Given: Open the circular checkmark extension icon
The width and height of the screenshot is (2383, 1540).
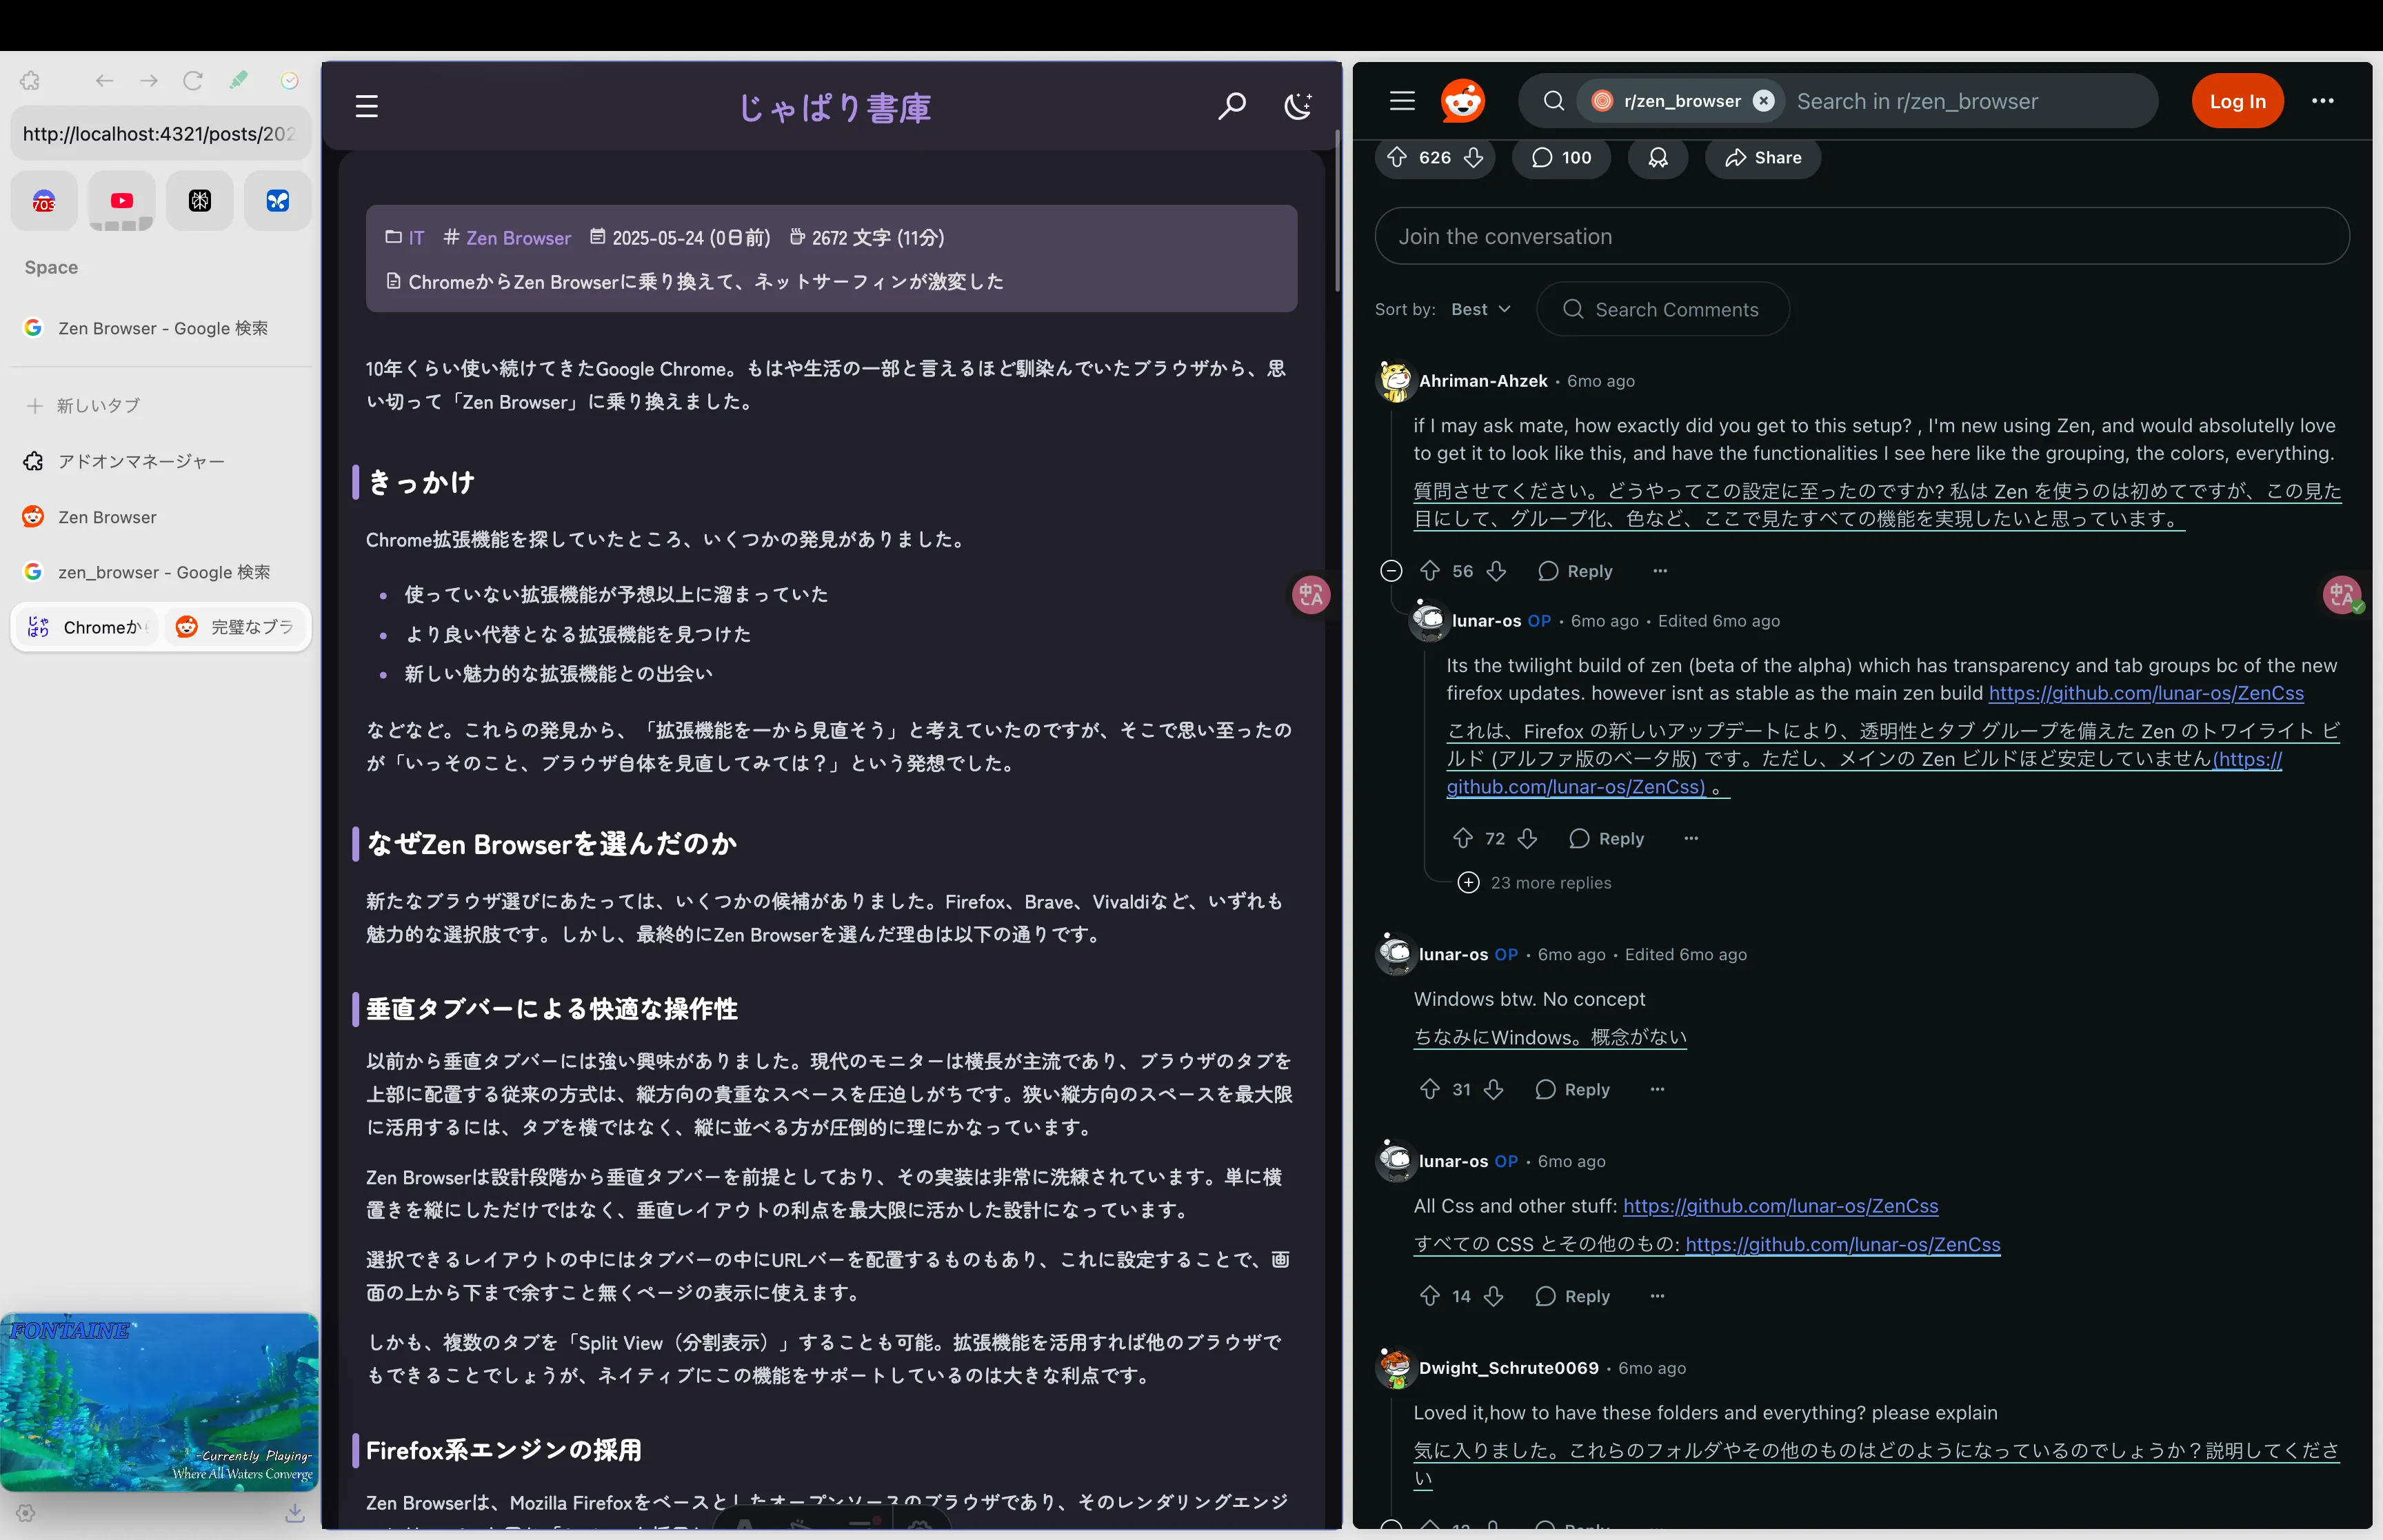Looking at the screenshot, I should pyautogui.click(x=290, y=80).
